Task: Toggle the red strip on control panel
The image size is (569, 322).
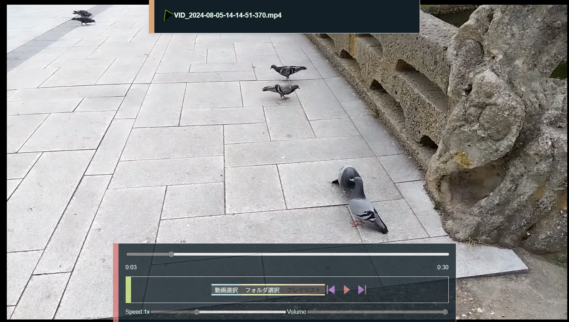Action: point(116,283)
